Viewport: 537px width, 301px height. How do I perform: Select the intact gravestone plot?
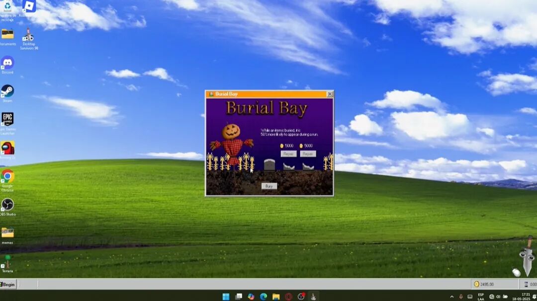pos(269,165)
